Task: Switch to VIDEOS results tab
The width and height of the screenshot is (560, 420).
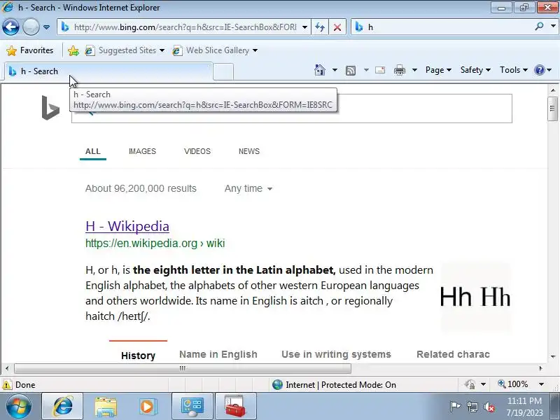Action: (197, 151)
